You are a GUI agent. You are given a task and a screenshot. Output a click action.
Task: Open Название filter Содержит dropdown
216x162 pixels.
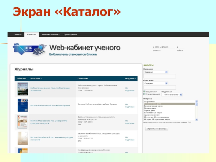156,72
